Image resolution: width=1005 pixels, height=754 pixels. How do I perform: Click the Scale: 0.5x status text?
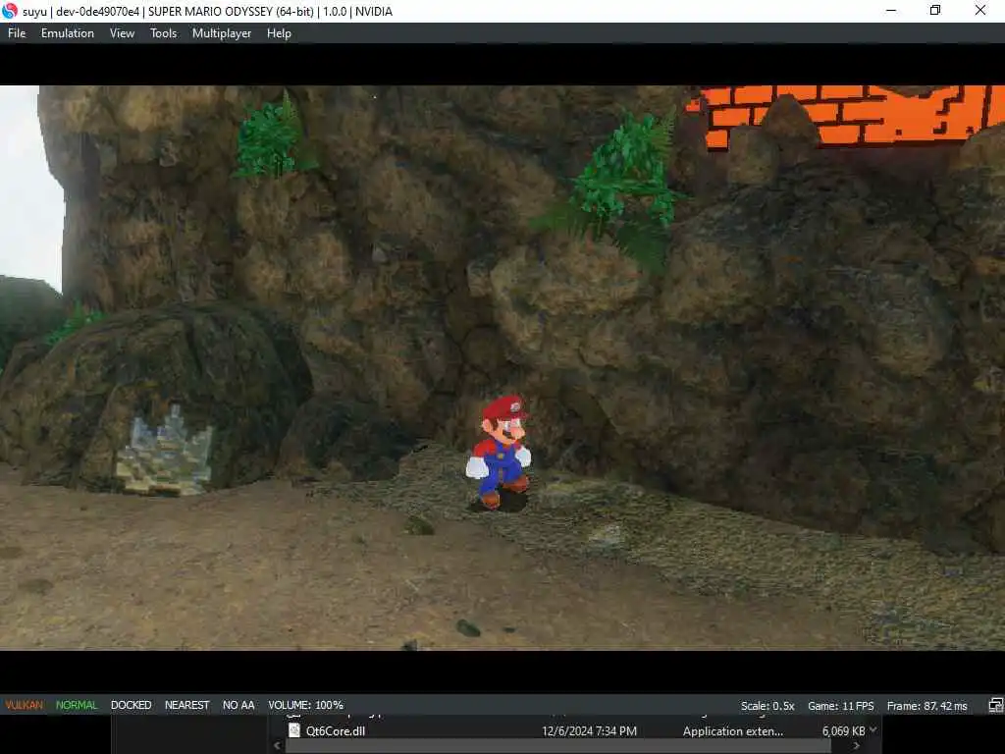click(x=767, y=706)
